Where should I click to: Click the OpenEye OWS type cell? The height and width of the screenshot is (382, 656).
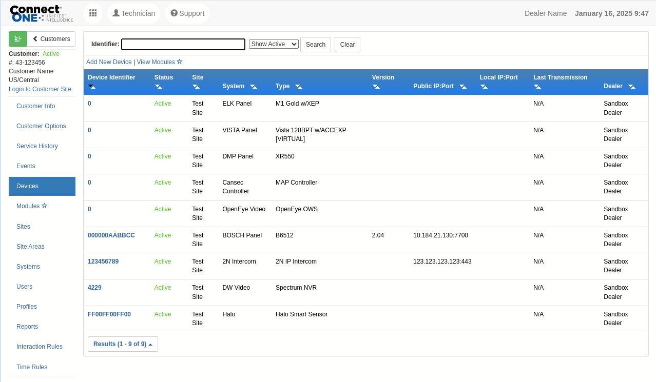[x=297, y=209]
